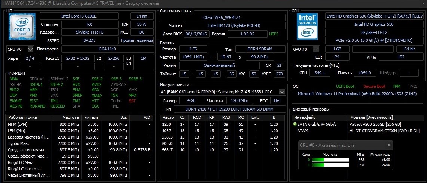
Task: Click the Одноканальный memory mode field
Action: 219,65
